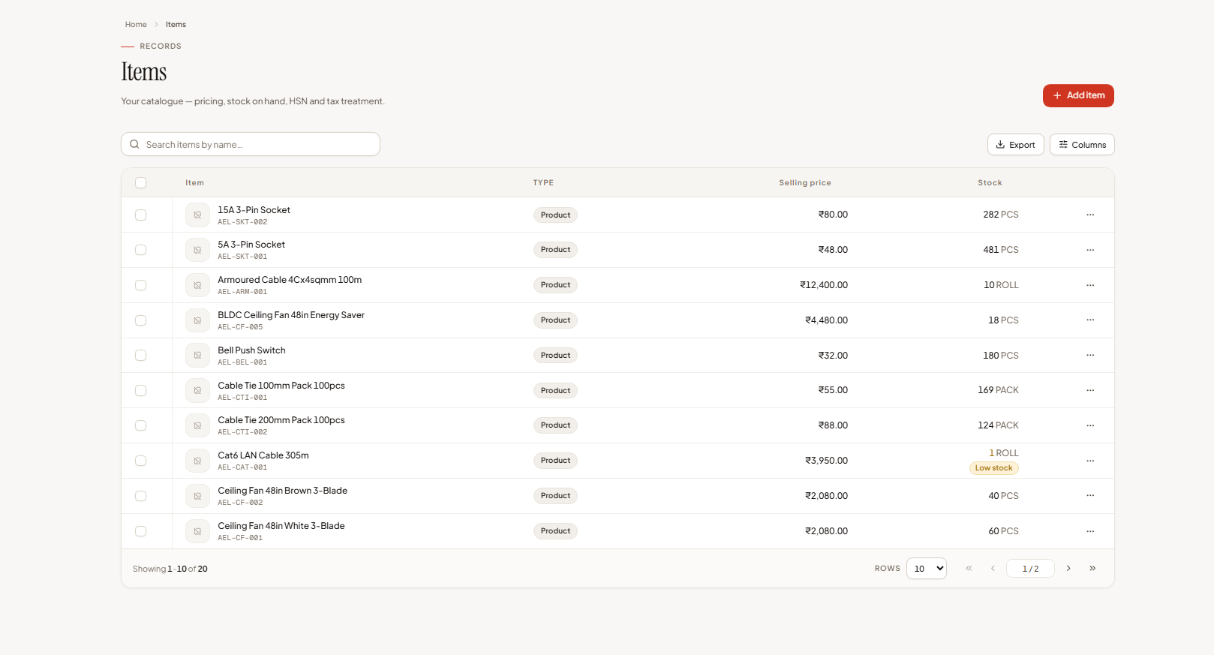Open the Columns chooser
This screenshot has height=655, width=1214.
[x=1082, y=145]
